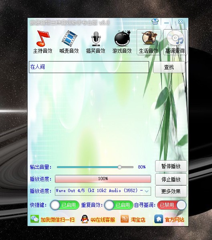Screen dimensions: 212x240
Task: Click the home icon for official website
Action: 159,219
